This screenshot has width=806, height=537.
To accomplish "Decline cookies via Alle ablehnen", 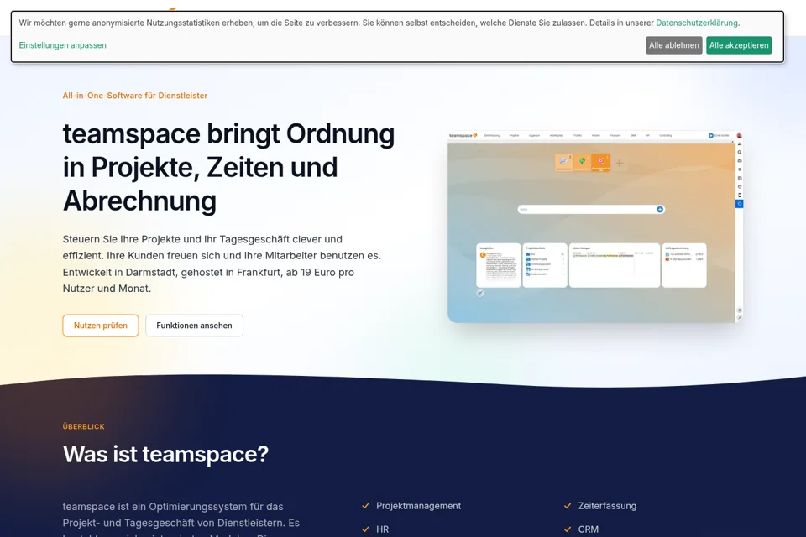I will coord(674,45).
